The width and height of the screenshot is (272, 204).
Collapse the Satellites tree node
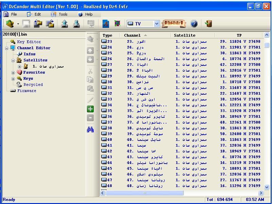(x=13, y=60)
